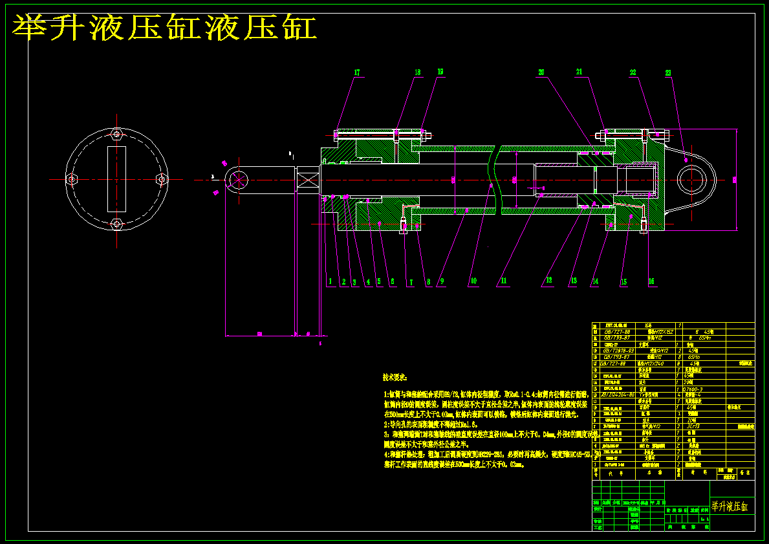
Task: Click part balloon number 23
Action: pyautogui.click(x=668, y=72)
